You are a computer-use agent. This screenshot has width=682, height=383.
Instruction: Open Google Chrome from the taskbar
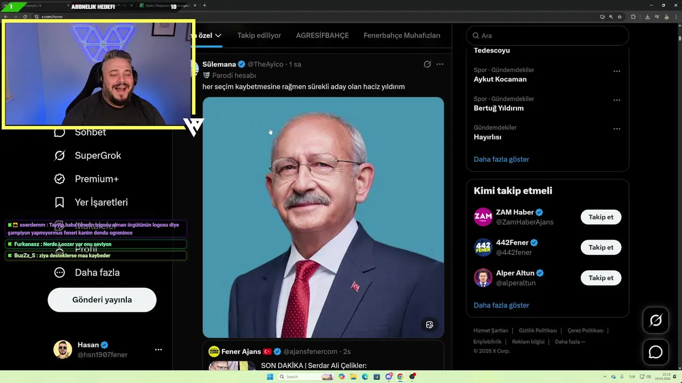tap(400, 377)
